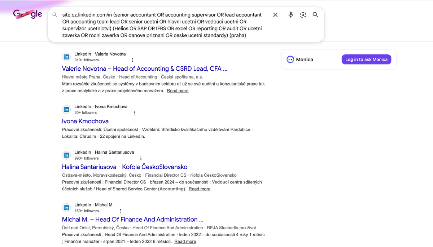
Task: Open Valerie Novotna Head of Accounting result
Action: point(144,69)
